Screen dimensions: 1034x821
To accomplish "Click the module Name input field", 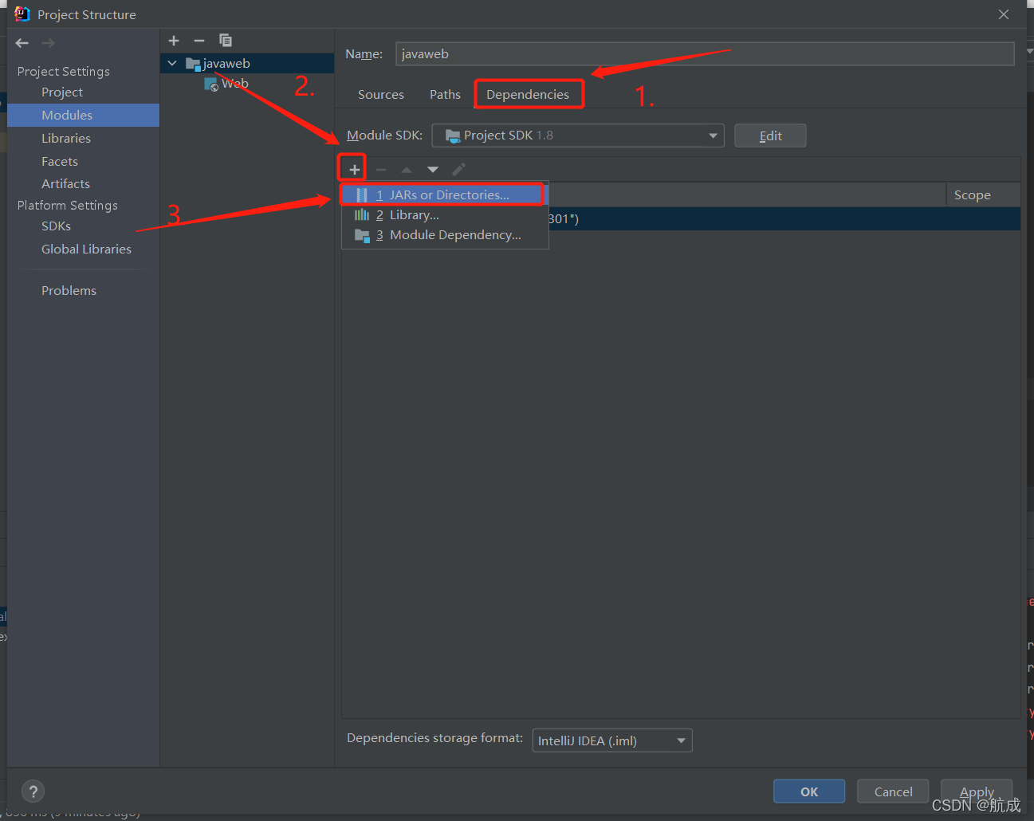I will [705, 53].
